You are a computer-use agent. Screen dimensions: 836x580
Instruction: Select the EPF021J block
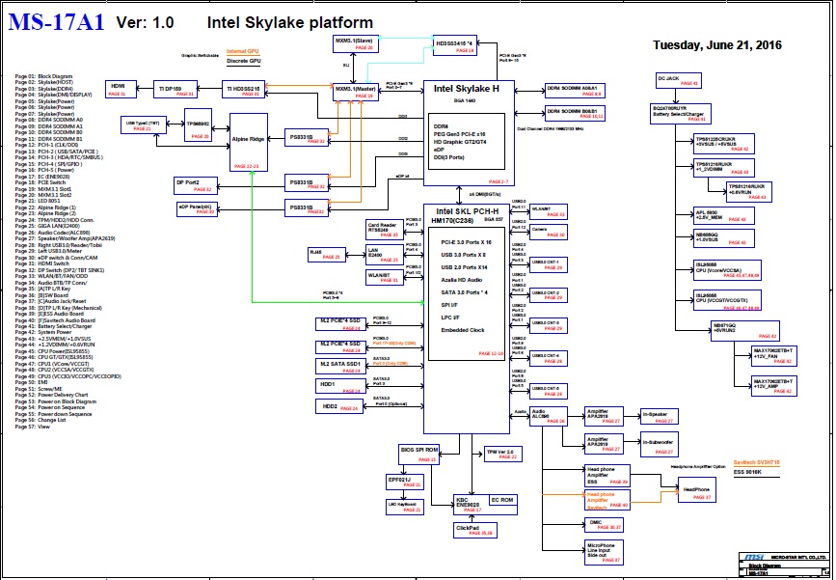click(405, 482)
